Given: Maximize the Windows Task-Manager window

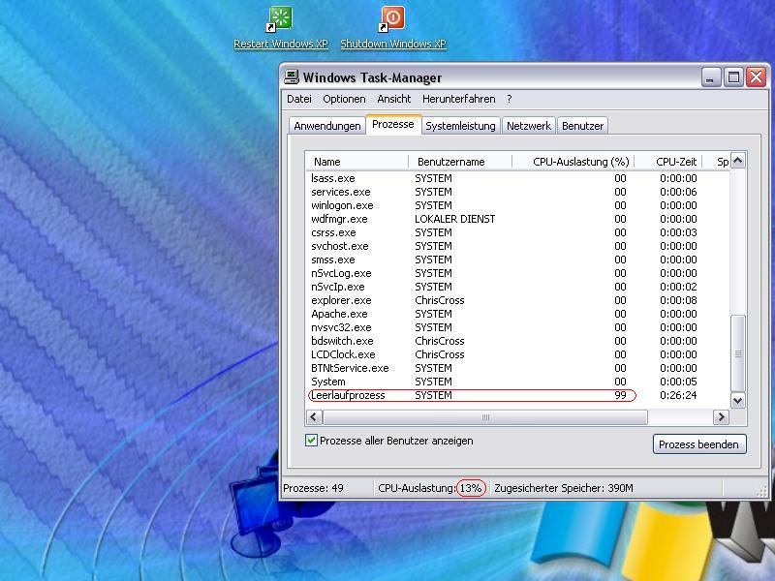Looking at the screenshot, I should coord(733,77).
